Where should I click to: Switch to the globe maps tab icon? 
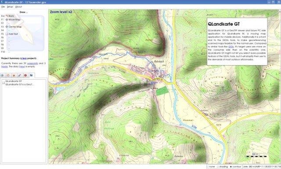click(2, 75)
